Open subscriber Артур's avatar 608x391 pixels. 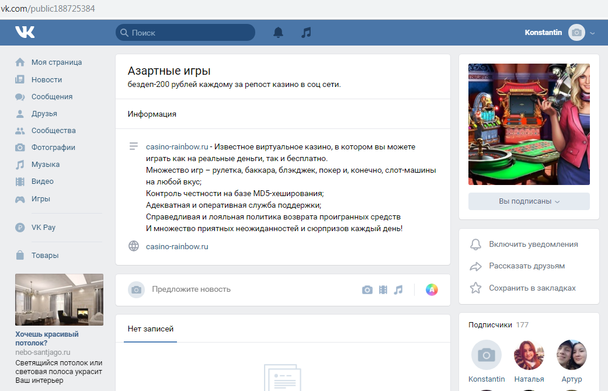pos(572,355)
